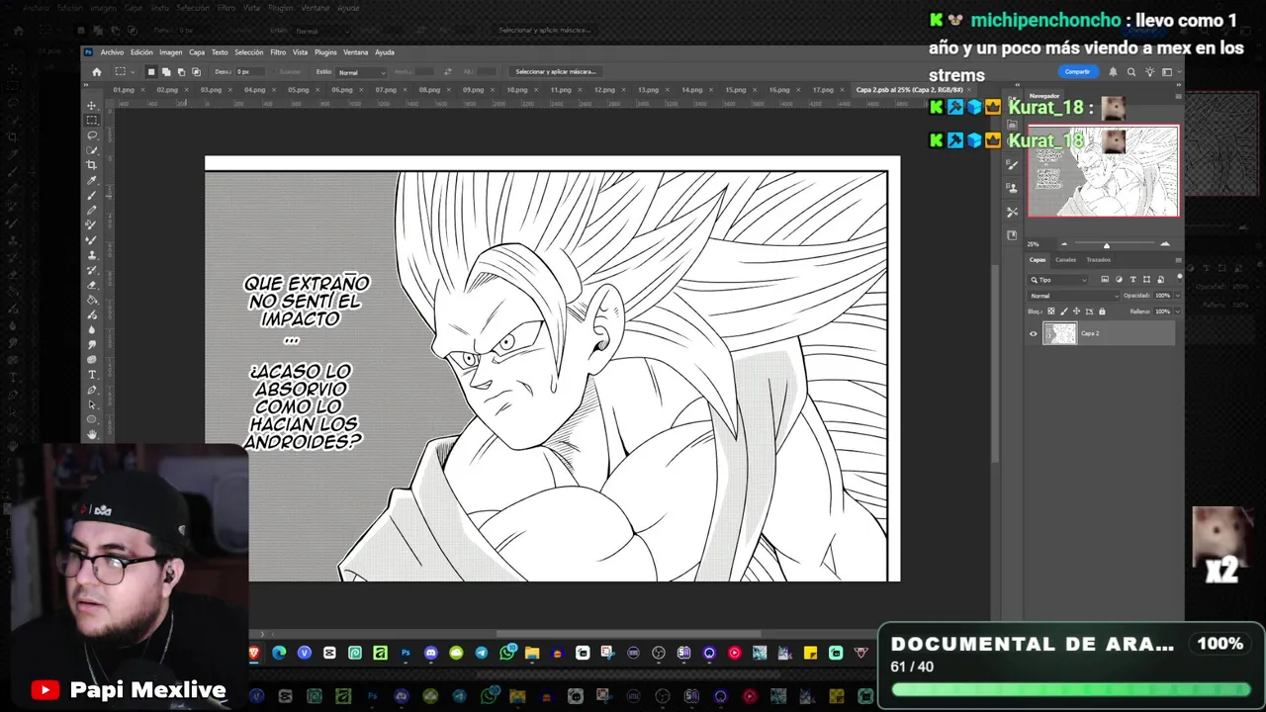Click the navigator zoom in large mountains
The image size is (1266, 712).
pos(1165,244)
